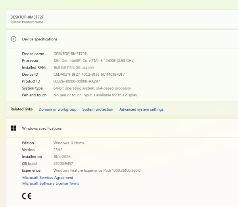The width and height of the screenshot is (238, 207).
Task: Click the System Product Name subtitle
Action: pos(27,22)
